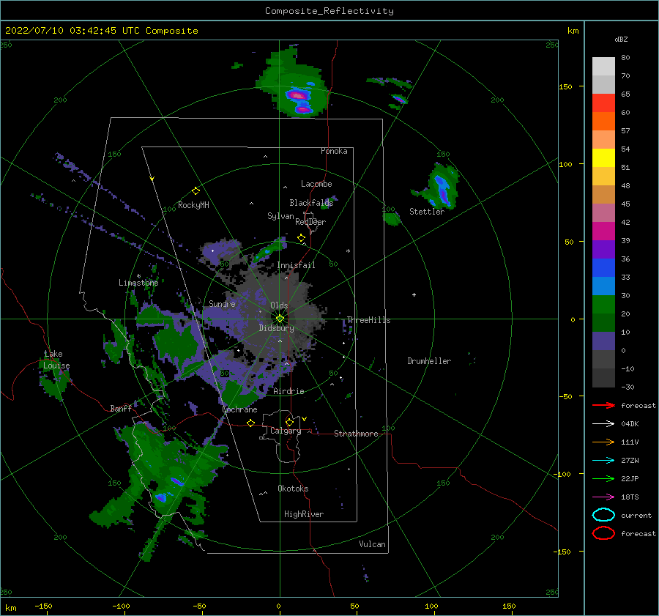Click the Composite_Reflectivity title text
The width and height of the screenshot is (659, 616).
click(x=329, y=11)
